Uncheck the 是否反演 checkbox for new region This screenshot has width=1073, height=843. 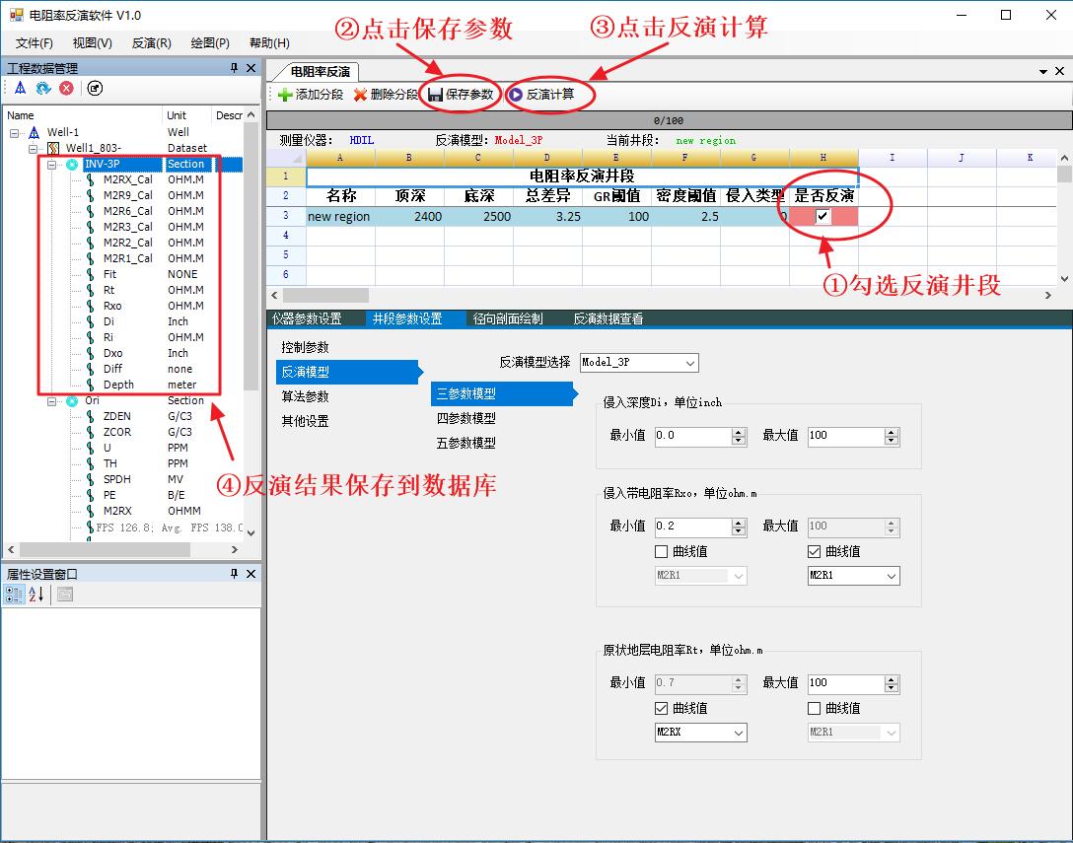[x=823, y=217]
